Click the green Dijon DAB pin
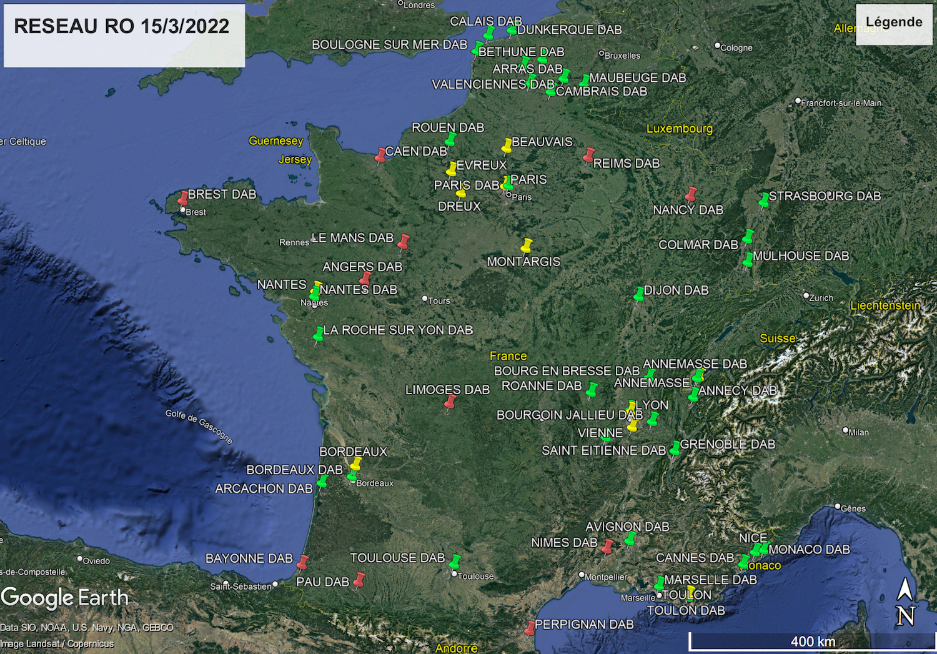Image resolution: width=937 pixels, height=654 pixels. (x=638, y=294)
